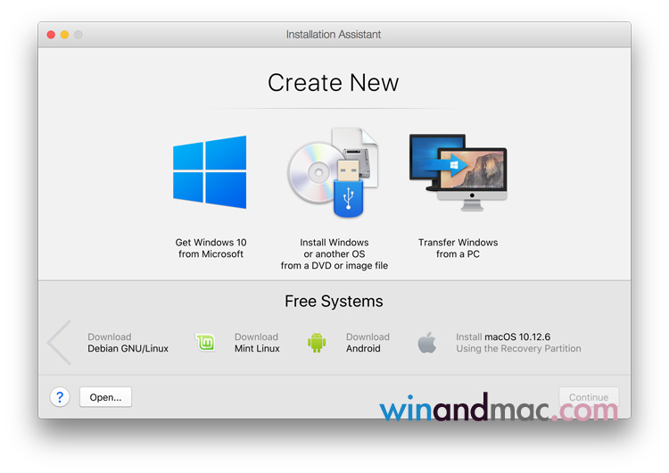
Task: Pick "Transfer Windows from a PC" label
Action: 458,248
